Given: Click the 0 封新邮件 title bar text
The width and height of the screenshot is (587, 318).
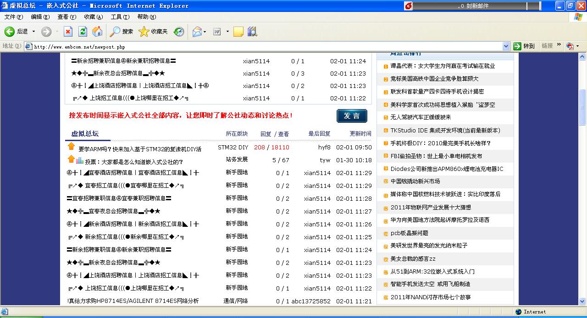Looking at the screenshot, I should pyautogui.click(x=473, y=6).
